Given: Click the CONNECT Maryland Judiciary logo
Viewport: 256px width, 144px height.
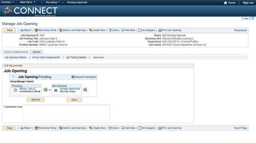Looking at the screenshot, I should [29, 11].
